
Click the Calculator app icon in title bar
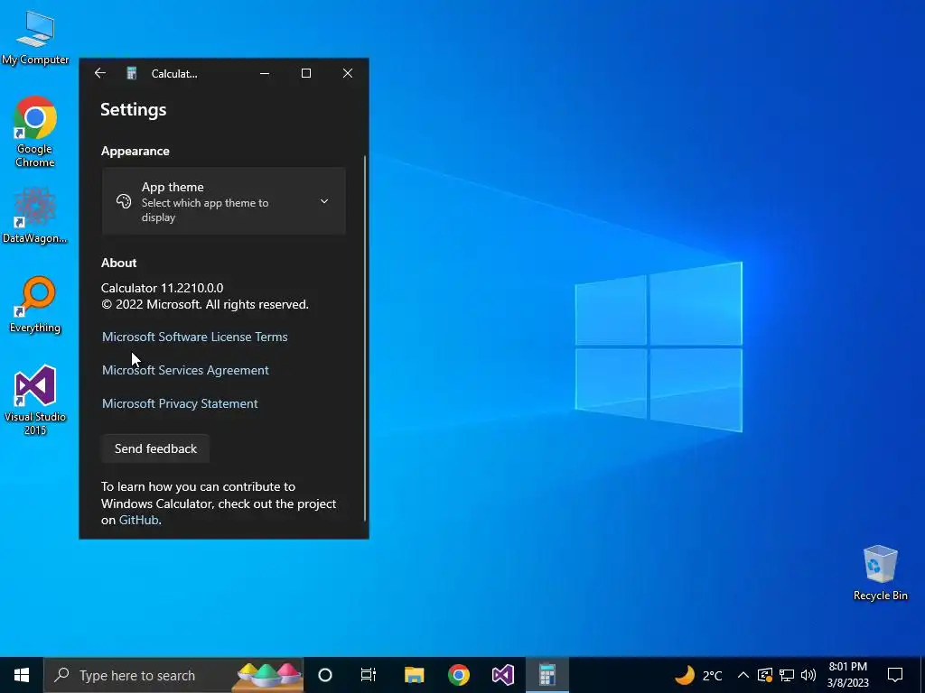(x=132, y=73)
